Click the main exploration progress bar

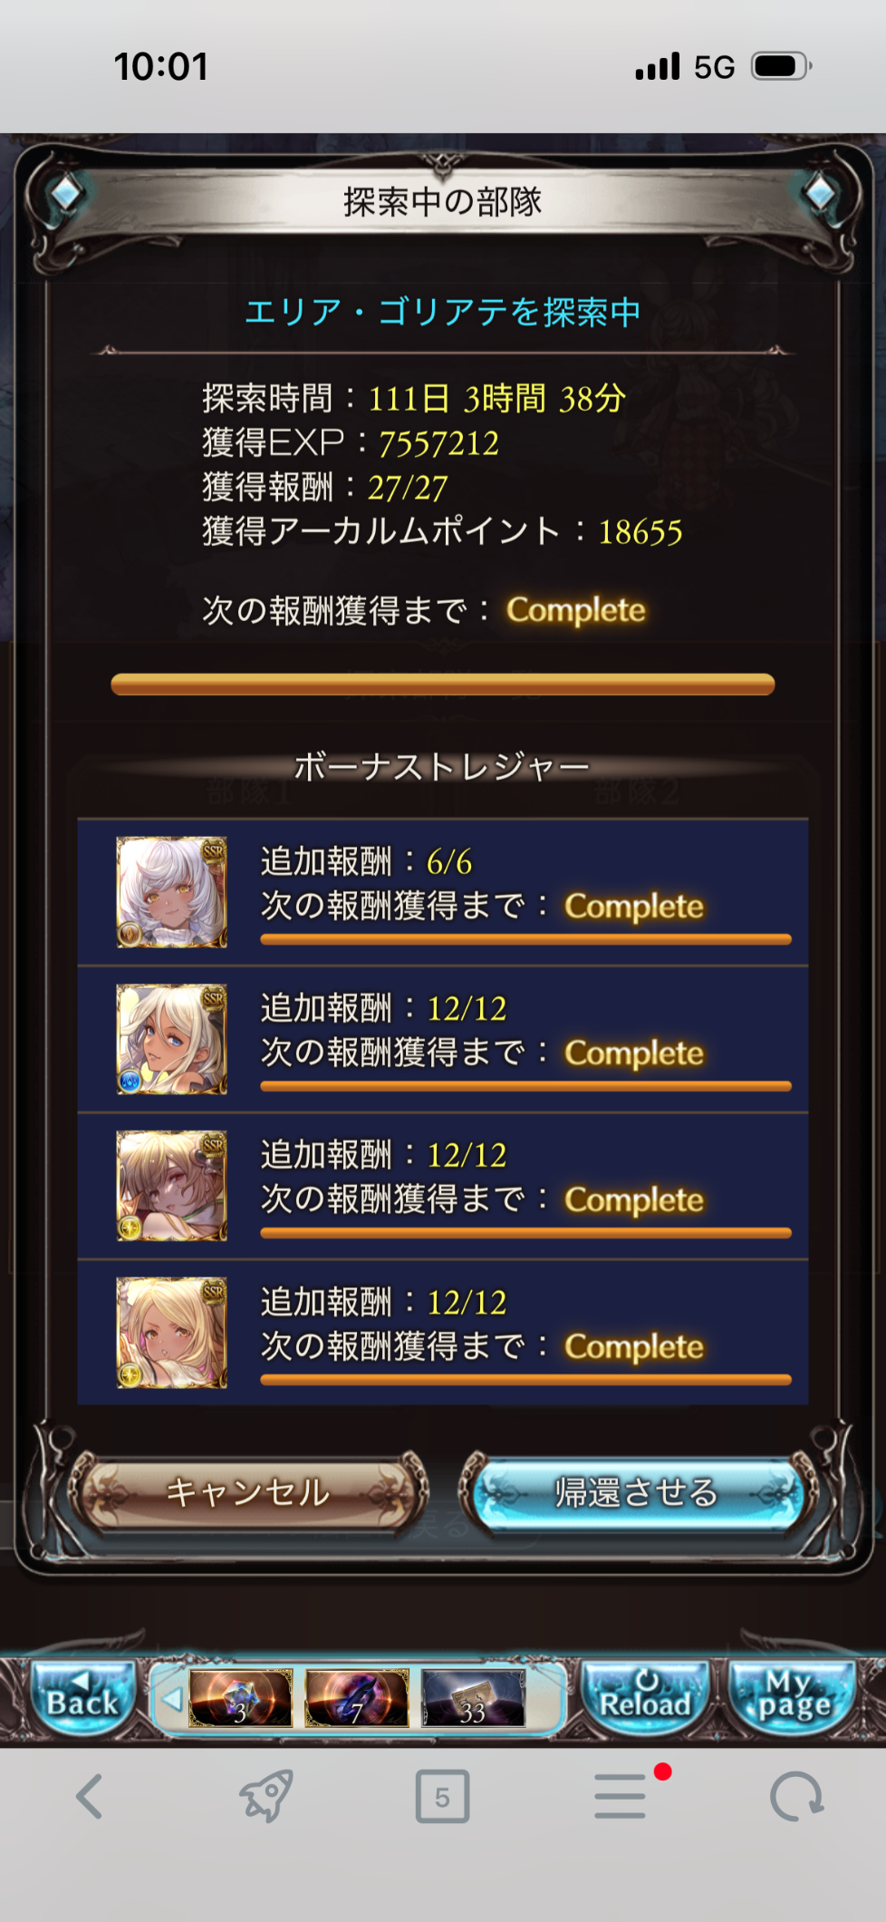443,684
